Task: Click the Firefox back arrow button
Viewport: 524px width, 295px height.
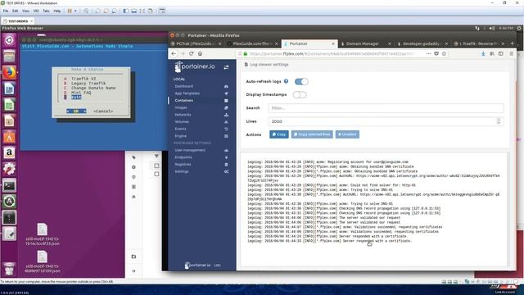Action: pyautogui.click(x=174, y=53)
